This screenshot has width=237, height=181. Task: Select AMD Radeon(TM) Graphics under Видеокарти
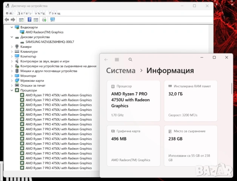tap(44, 32)
